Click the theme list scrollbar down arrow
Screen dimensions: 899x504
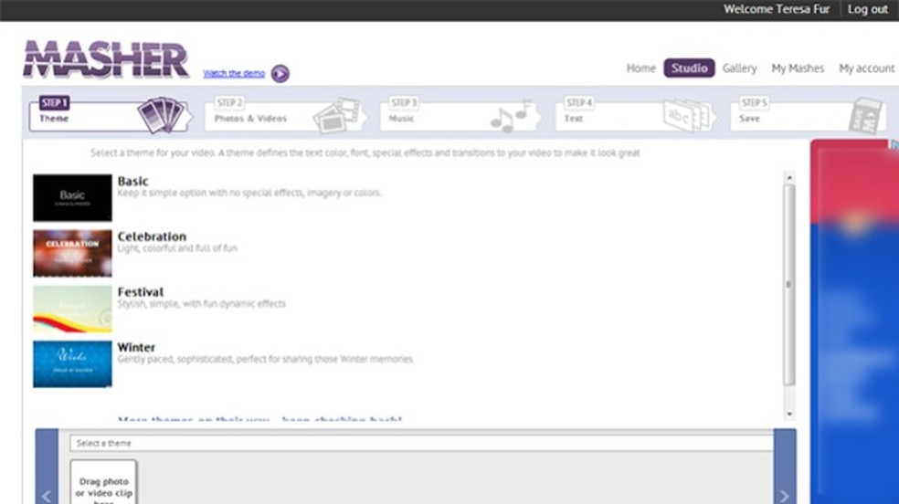789,414
